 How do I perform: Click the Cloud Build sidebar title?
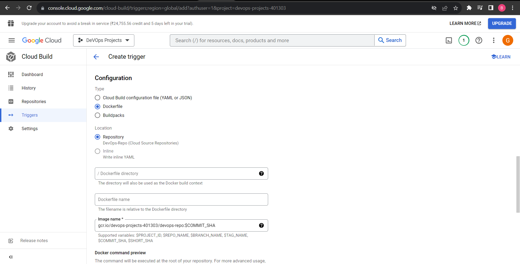(x=37, y=57)
